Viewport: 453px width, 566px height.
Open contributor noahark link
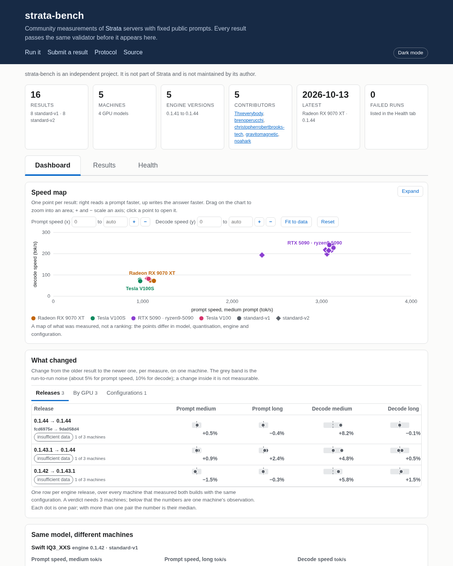pos(243,141)
